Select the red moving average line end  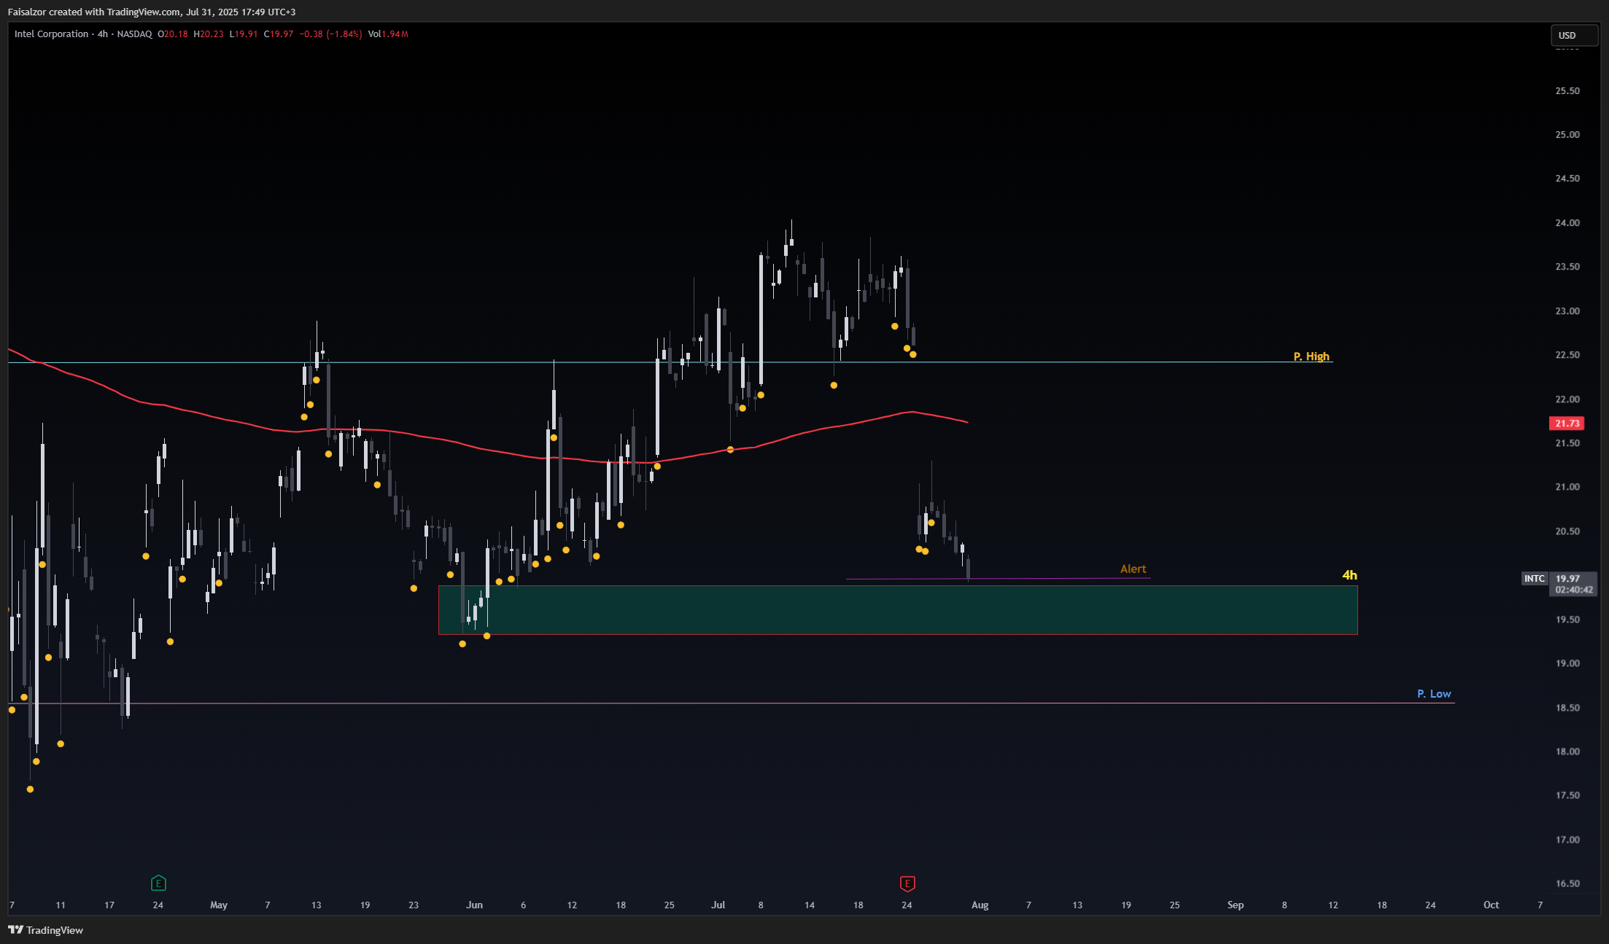pos(967,422)
